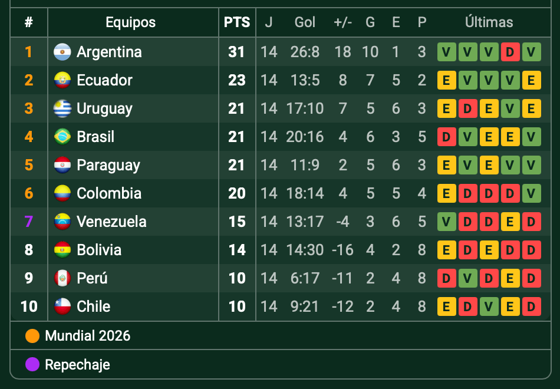Click the orange Mundial 2026 legend dot

click(32, 336)
